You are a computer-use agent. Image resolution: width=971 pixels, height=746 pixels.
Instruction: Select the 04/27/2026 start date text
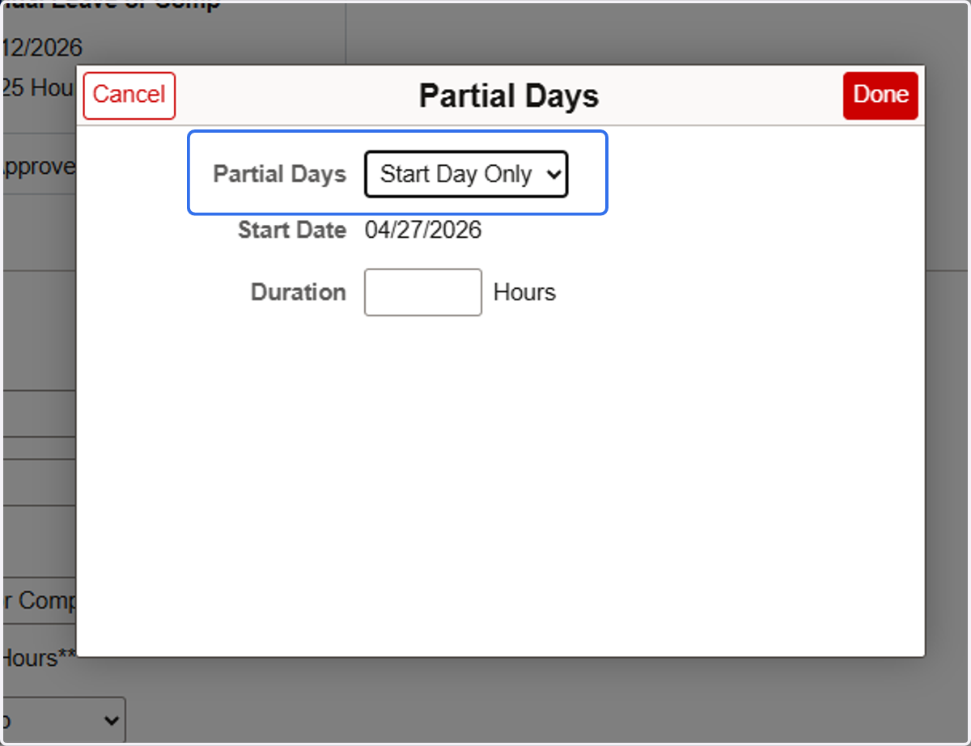pyautogui.click(x=423, y=231)
